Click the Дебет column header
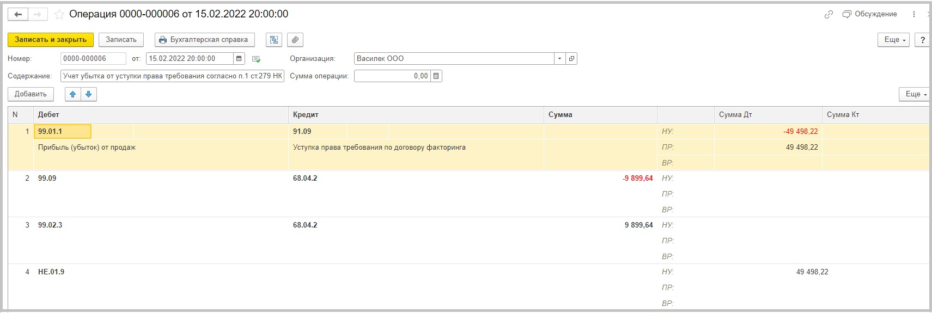This screenshot has width=932, height=313. coord(160,115)
